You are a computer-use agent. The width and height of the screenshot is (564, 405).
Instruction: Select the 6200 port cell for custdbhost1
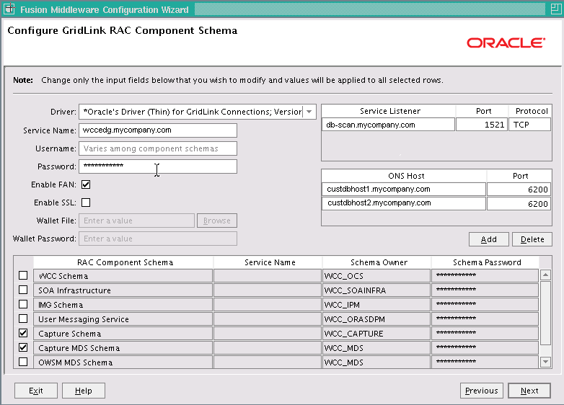coord(519,189)
